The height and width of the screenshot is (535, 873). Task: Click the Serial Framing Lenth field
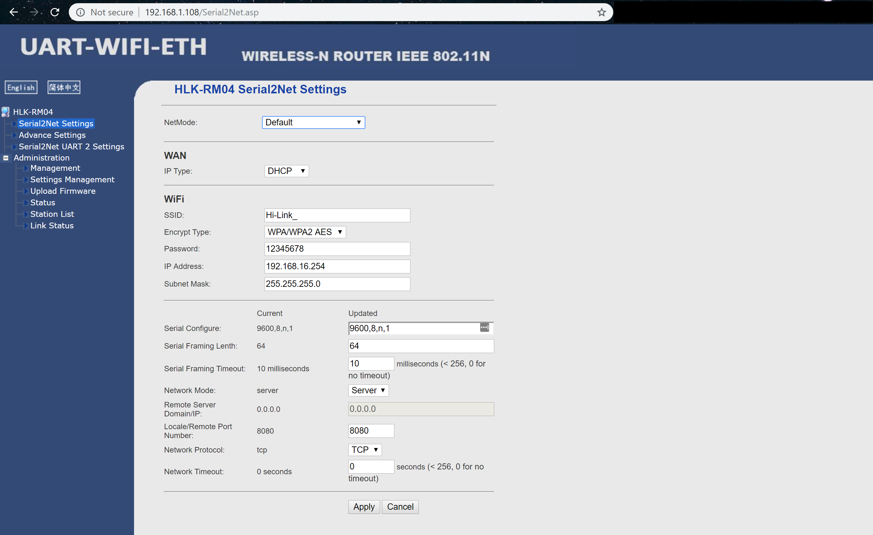(421, 346)
